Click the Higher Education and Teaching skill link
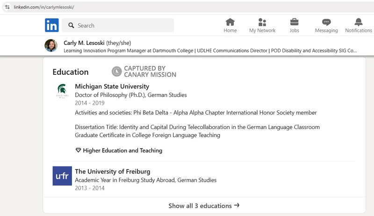Viewport: 374px width, 216px height. tap(122, 151)
